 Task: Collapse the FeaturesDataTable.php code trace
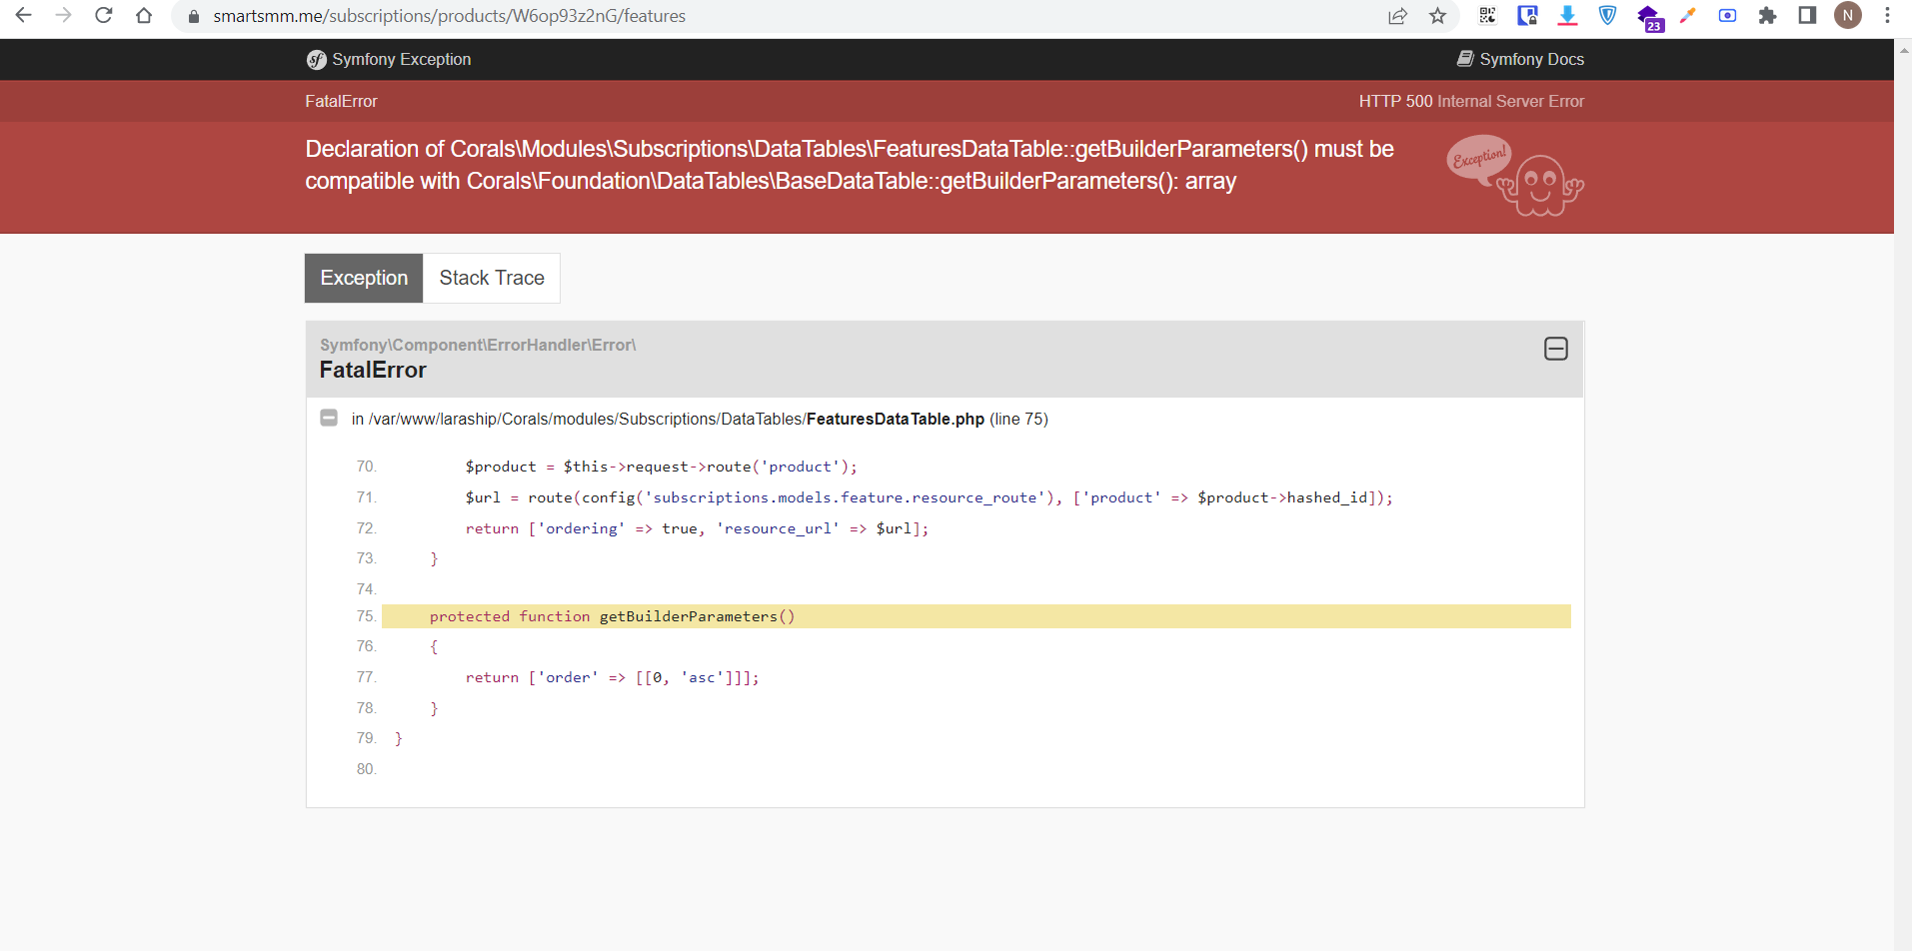point(329,418)
